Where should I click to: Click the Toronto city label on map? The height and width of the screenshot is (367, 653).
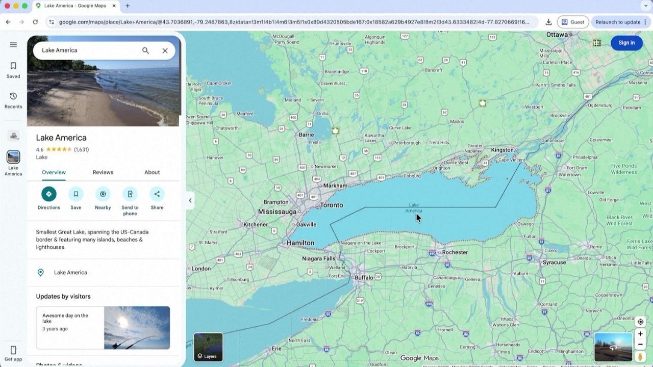(331, 205)
